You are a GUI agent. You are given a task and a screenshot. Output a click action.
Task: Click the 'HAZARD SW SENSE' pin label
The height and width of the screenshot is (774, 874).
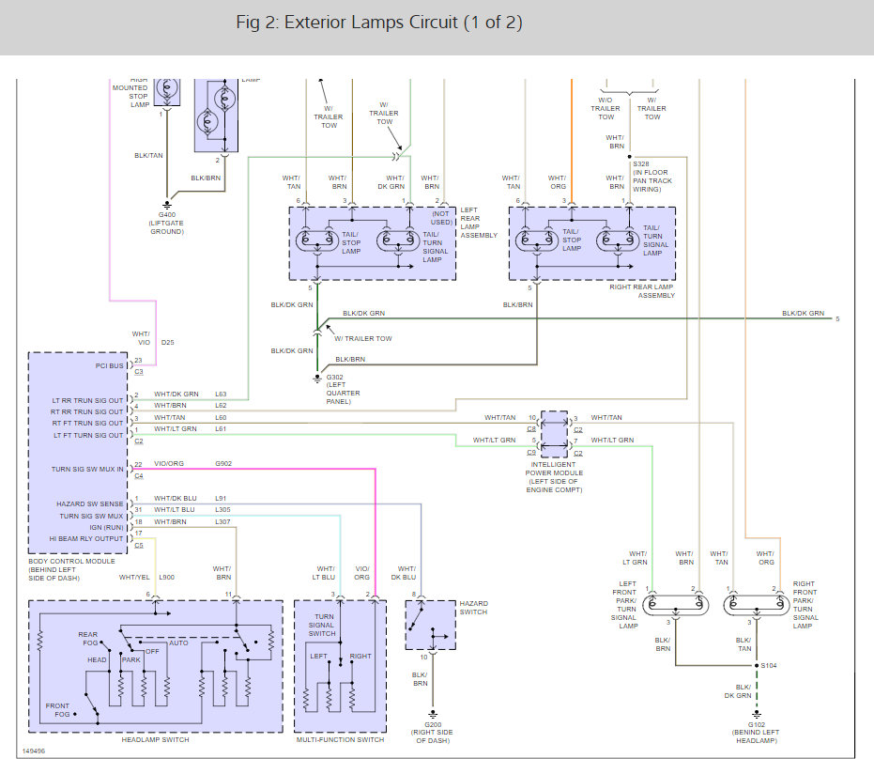click(x=90, y=503)
